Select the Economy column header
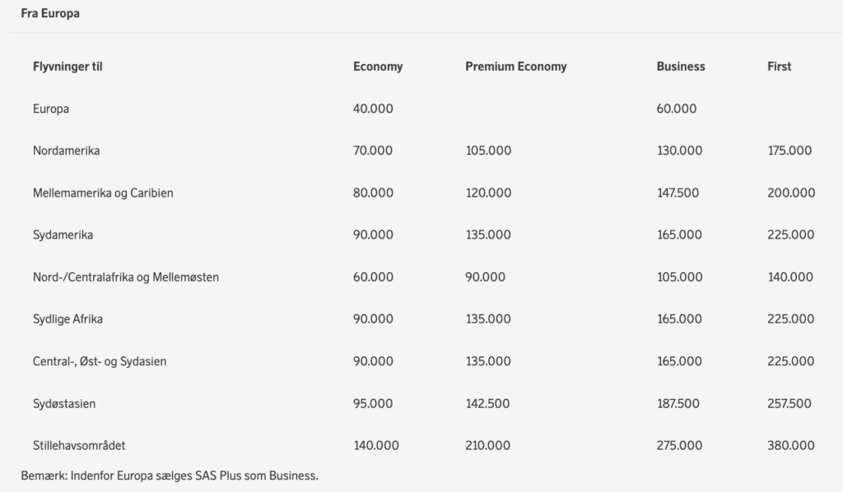The image size is (843, 492). pos(378,67)
